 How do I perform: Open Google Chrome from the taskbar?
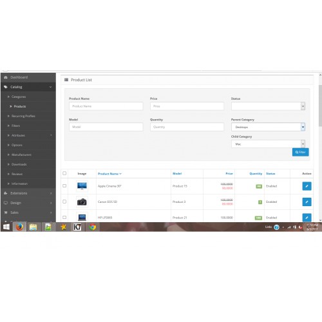coord(93,227)
